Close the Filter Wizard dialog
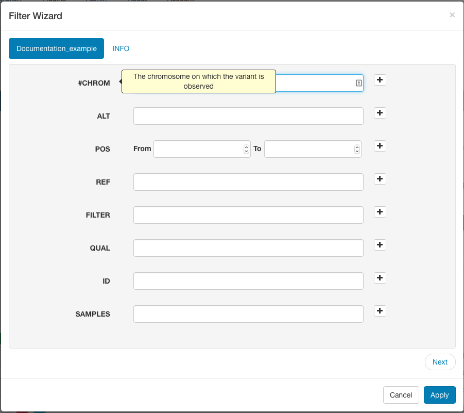 click(452, 15)
